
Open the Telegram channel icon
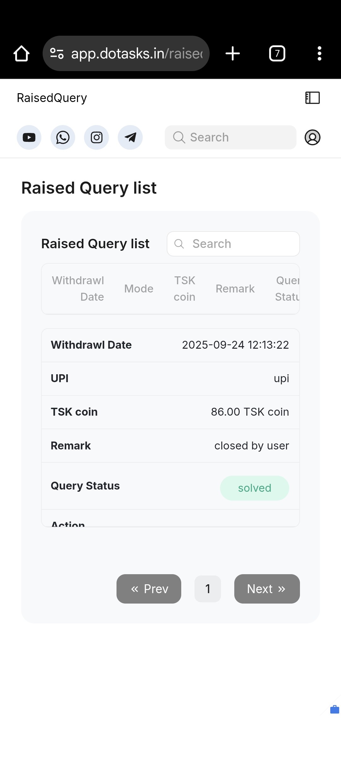(x=130, y=137)
